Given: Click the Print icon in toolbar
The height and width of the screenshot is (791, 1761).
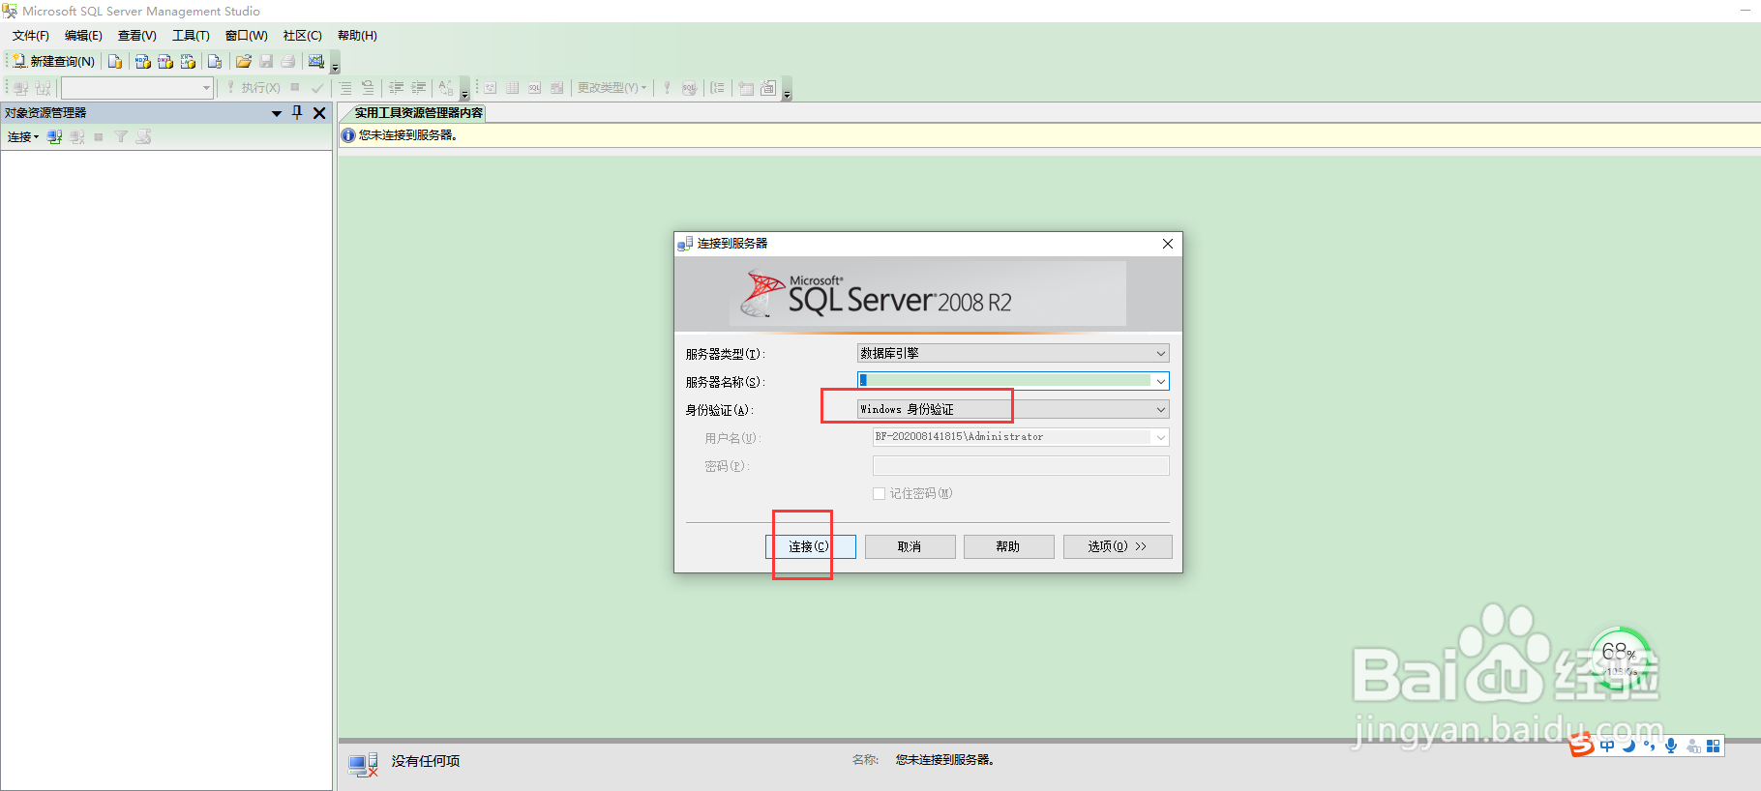Looking at the screenshot, I should pyautogui.click(x=288, y=61).
